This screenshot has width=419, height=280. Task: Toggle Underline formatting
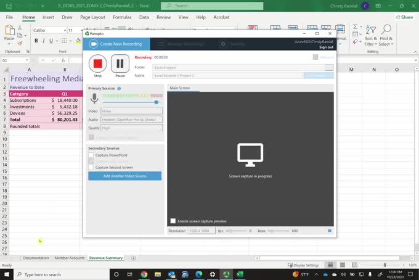click(x=51, y=41)
